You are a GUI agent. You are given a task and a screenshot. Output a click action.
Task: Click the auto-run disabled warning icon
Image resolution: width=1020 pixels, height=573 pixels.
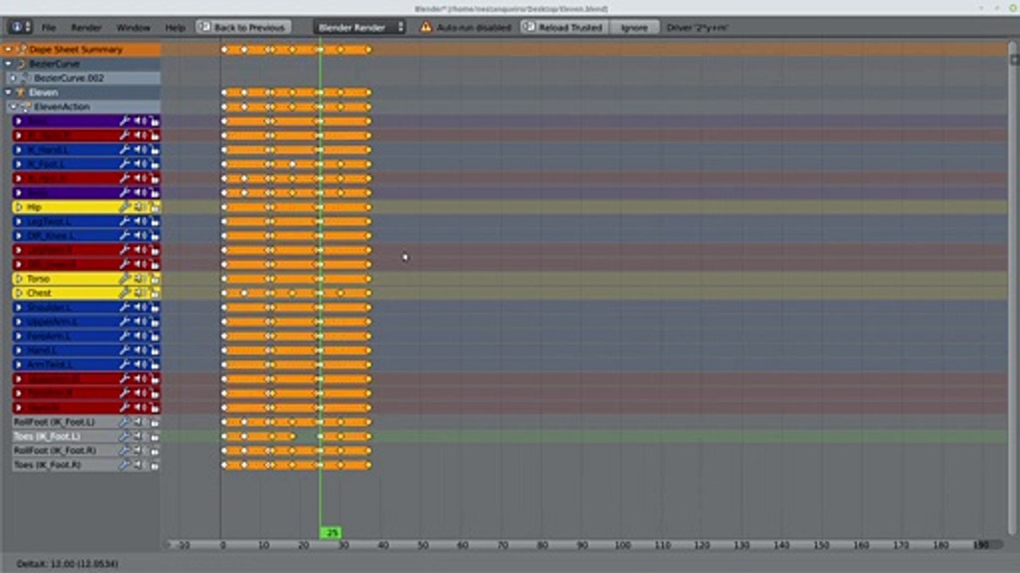click(426, 27)
